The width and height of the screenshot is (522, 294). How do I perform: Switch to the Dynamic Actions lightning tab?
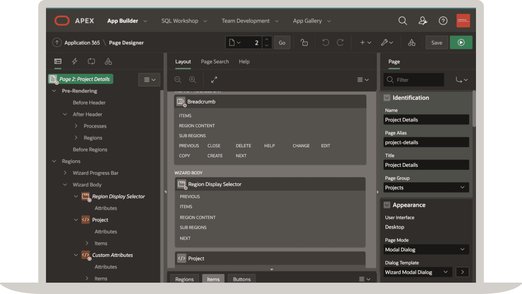coord(75,61)
